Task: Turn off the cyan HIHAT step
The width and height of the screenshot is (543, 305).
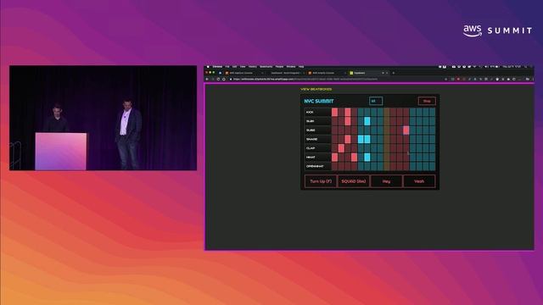Action: 367,157
